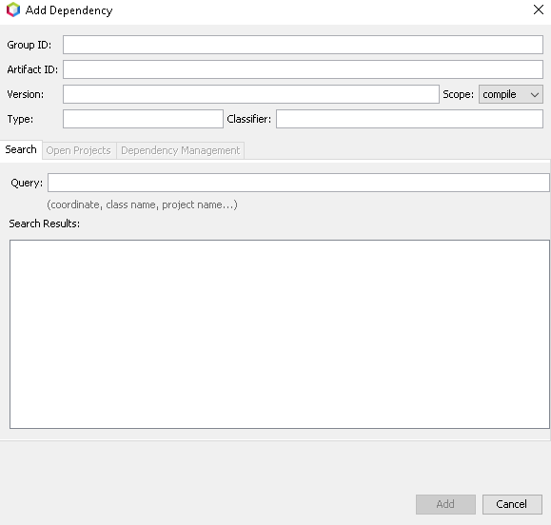
Task: Click into the Version field
Action: pos(251,94)
